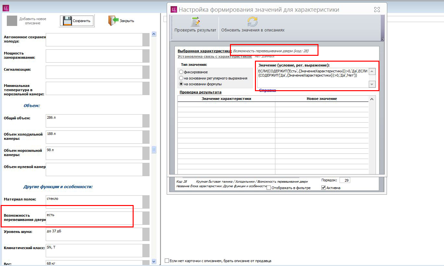
Task: Click the empty 'Объем нулевой камеры' field
Action: pyautogui.click(x=94, y=169)
